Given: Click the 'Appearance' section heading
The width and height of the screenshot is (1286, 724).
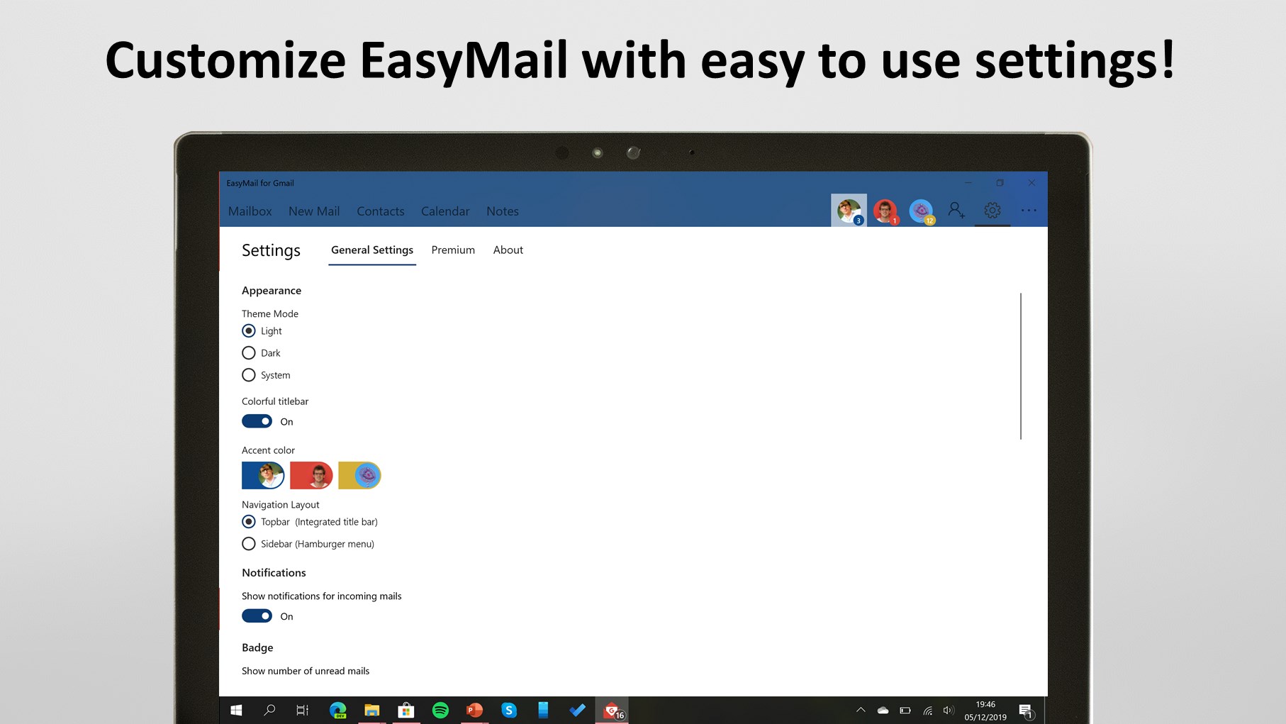Looking at the screenshot, I should click(x=272, y=291).
